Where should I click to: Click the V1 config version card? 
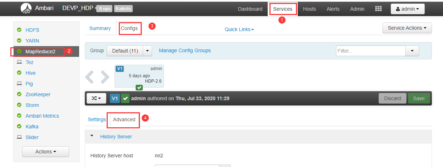pyautogui.click(x=139, y=76)
